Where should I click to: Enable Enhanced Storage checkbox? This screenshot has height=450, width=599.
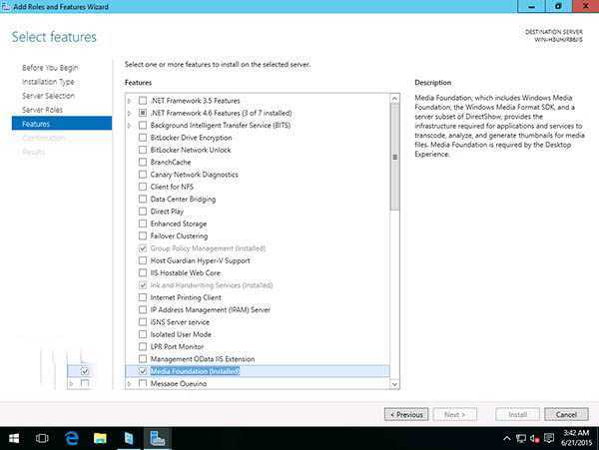pos(143,224)
